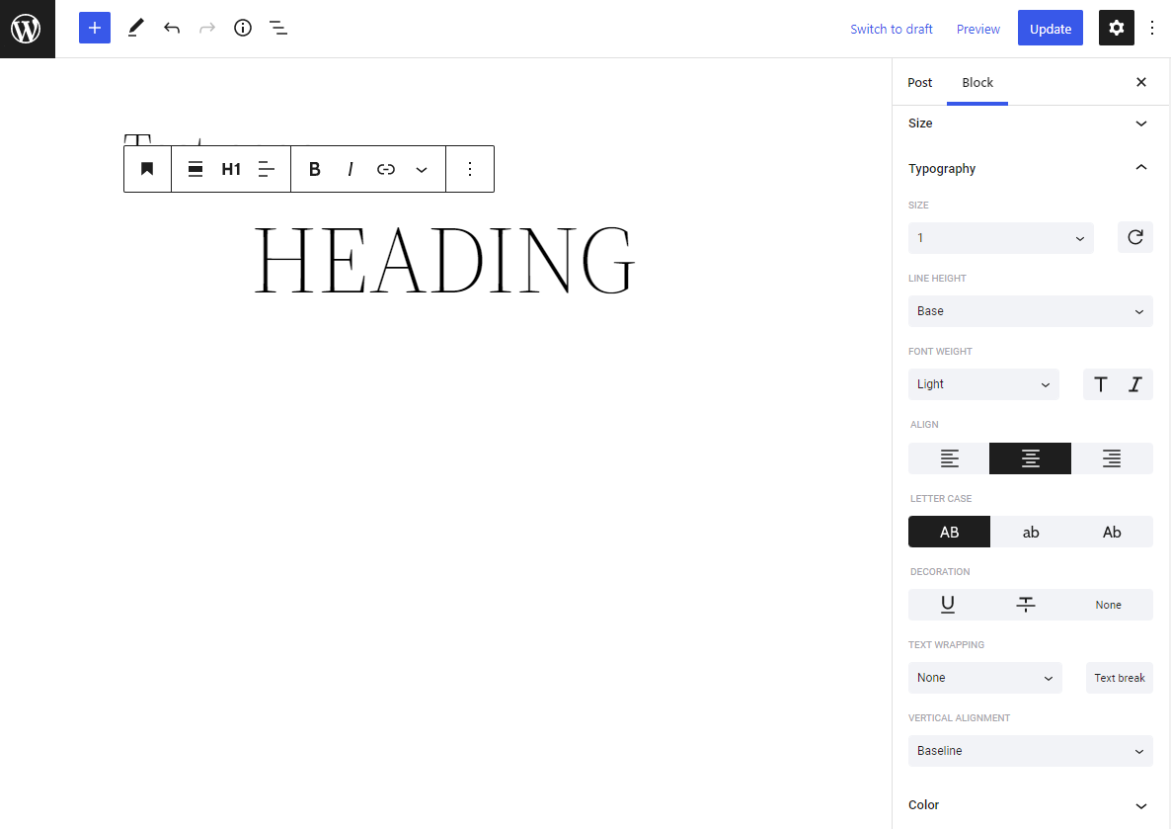Select lowercase 'ab' letter case
1171x829 pixels.
click(1031, 532)
